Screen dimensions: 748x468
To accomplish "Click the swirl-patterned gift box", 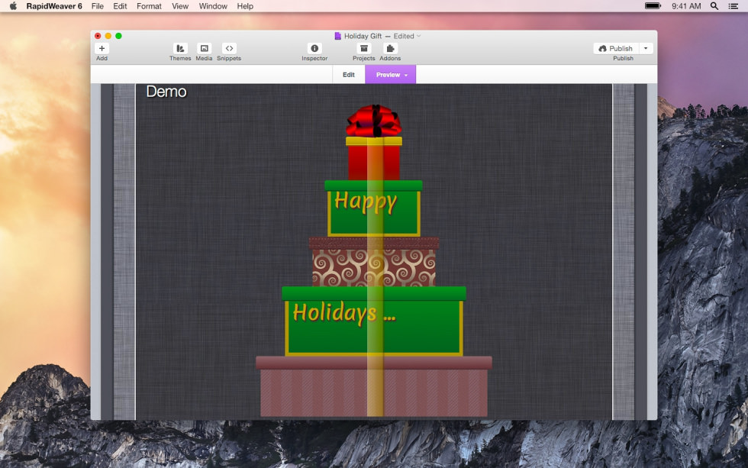I will [373, 263].
